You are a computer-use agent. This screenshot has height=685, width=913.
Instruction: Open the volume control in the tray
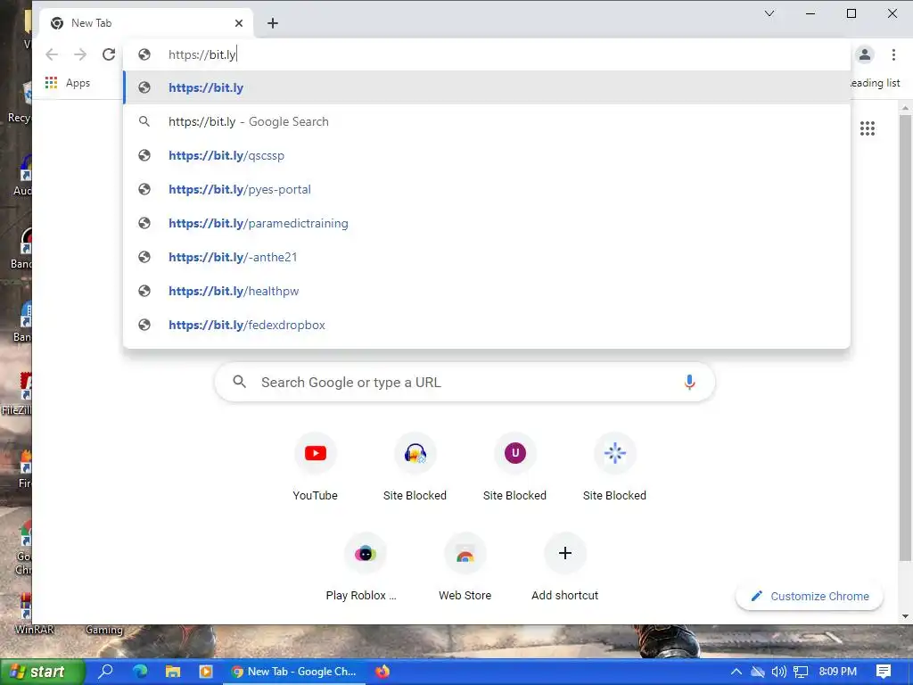[x=778, y=672]
